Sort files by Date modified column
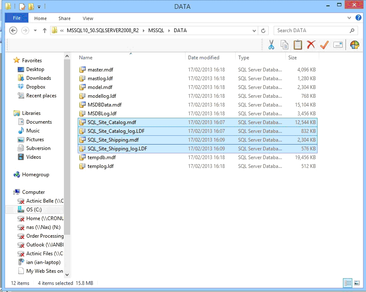The height and width of the screenshot is (292, 366). click(203, 58)
